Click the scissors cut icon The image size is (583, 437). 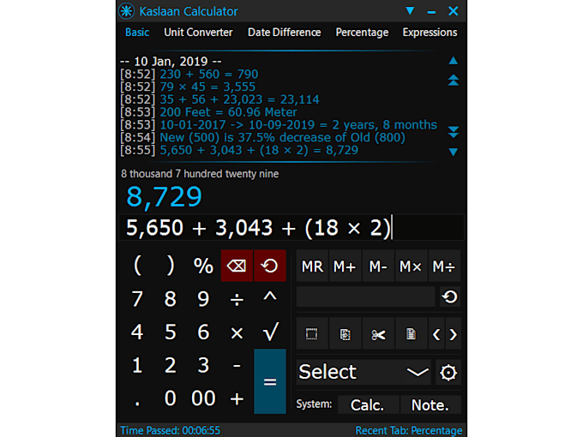(x=378, y=334)
